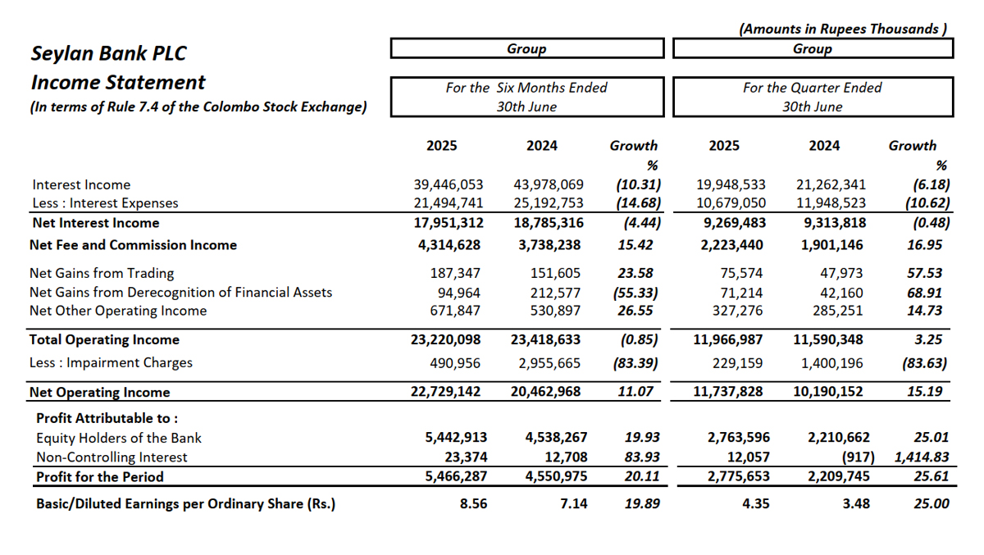Screen dimensions: 984x555
Task: Select the growth figure 15.19
Action: click(924, 392)
